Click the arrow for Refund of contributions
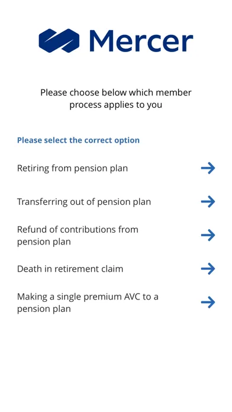 [x=208, y=235]
